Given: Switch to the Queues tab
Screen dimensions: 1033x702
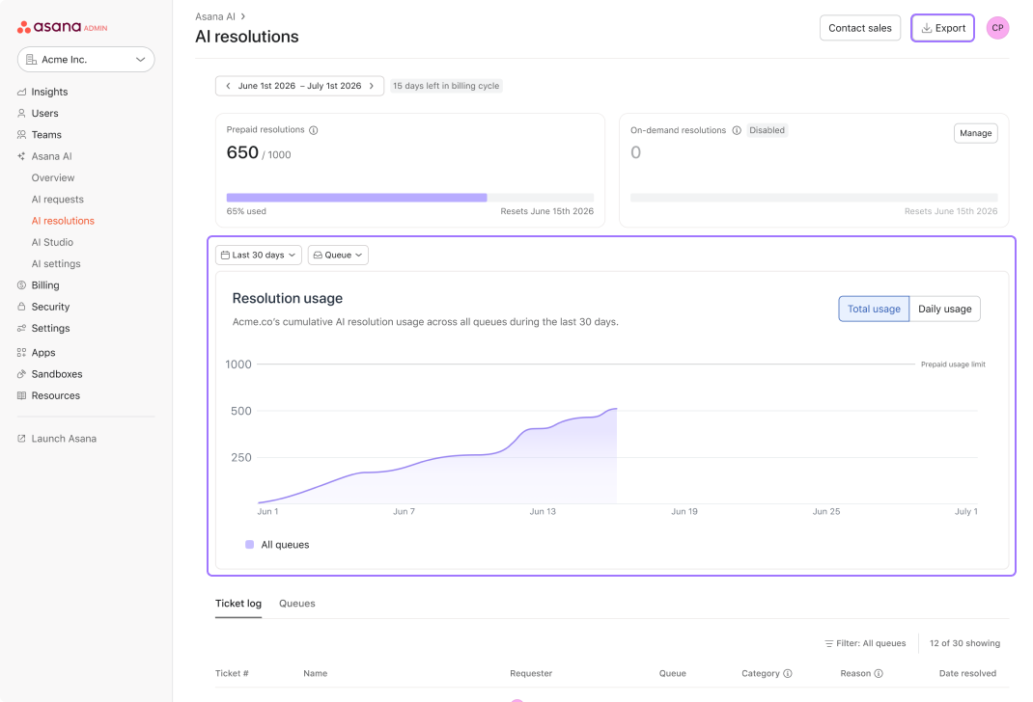Looking at the screenshot, I should point(297,604).
